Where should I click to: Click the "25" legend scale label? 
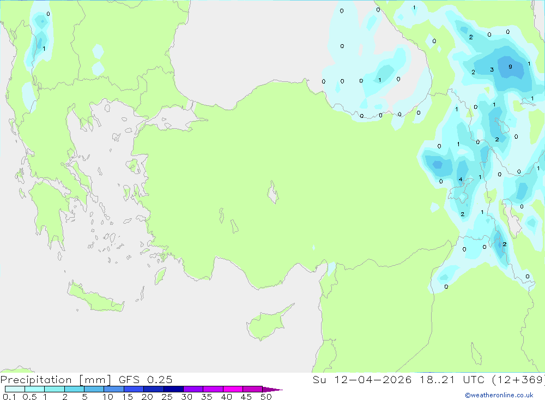[x=167, y=397]
